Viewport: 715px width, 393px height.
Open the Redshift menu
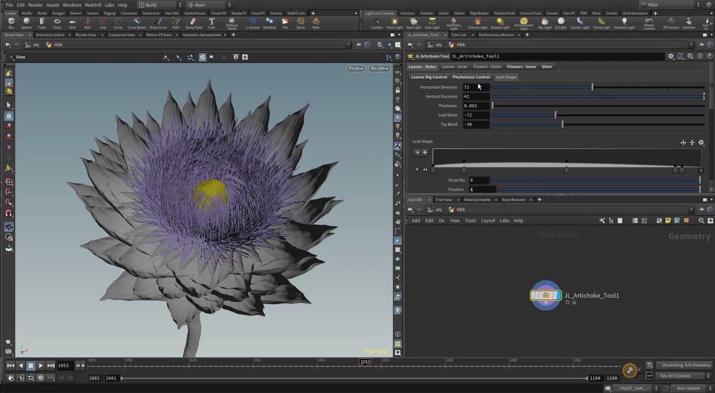(x=93, y=5)
